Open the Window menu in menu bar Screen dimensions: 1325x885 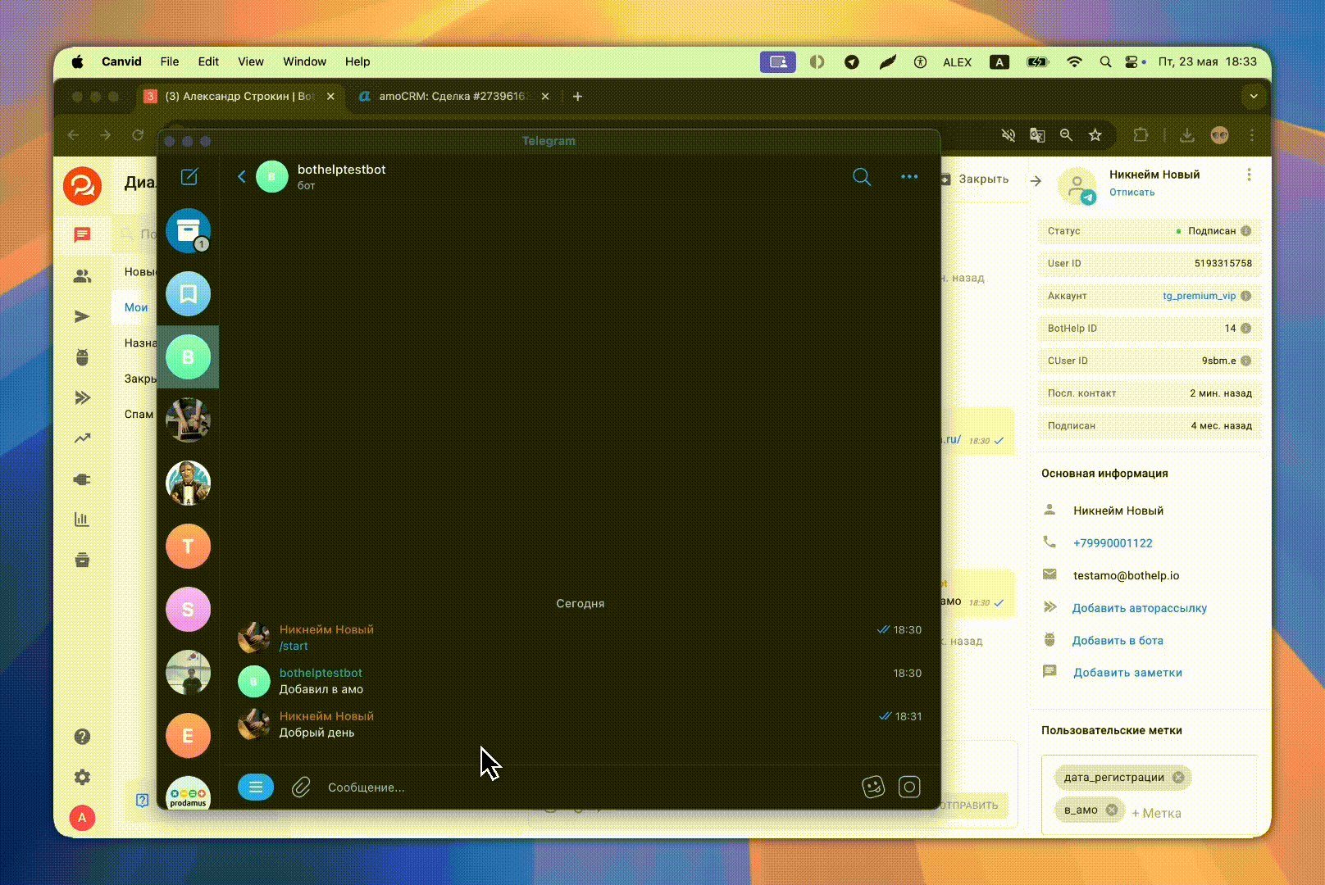pyautogui.click(x=304, y=61)
